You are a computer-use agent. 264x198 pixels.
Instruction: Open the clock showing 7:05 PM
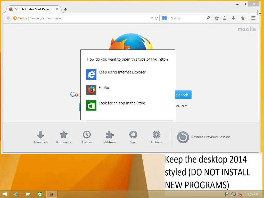tap(253, 194)
